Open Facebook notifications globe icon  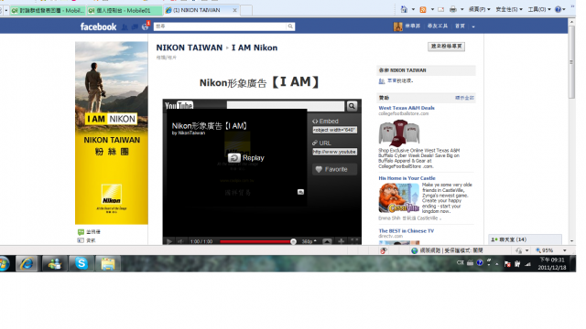click(x=145, y=27)
